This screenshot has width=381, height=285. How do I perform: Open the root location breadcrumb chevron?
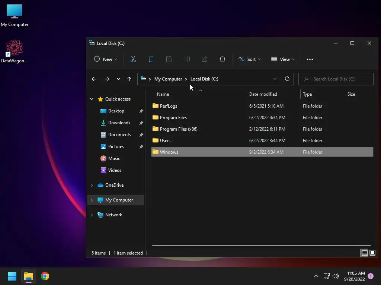[150, 79]
